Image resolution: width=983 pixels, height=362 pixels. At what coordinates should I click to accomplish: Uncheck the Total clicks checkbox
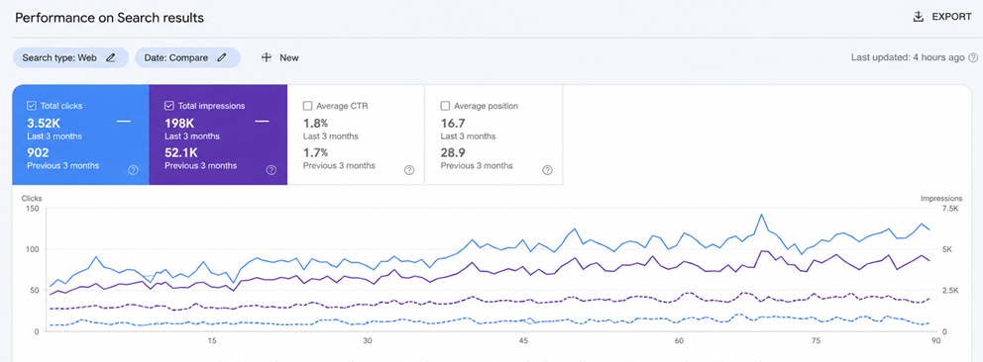[32, 106]
